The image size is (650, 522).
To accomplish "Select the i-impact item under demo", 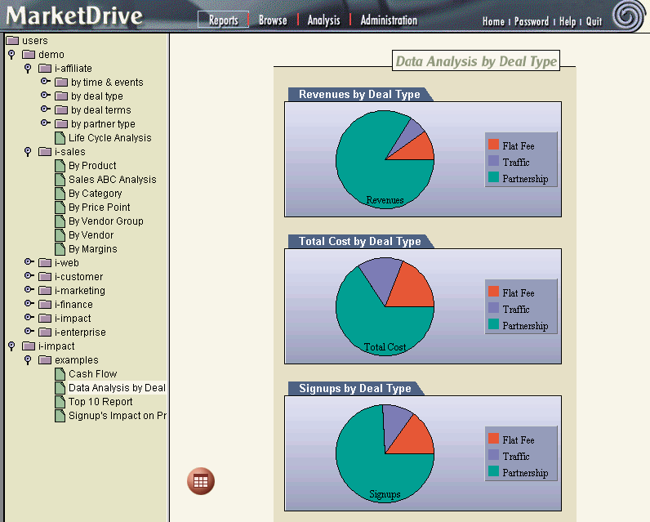I will pyautogui.click(x=73, y=319).
